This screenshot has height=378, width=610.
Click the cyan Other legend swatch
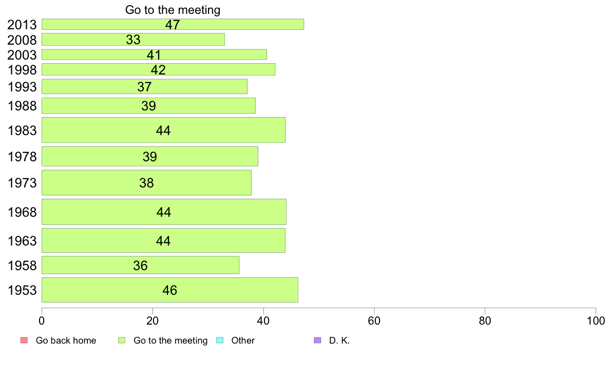219,340
